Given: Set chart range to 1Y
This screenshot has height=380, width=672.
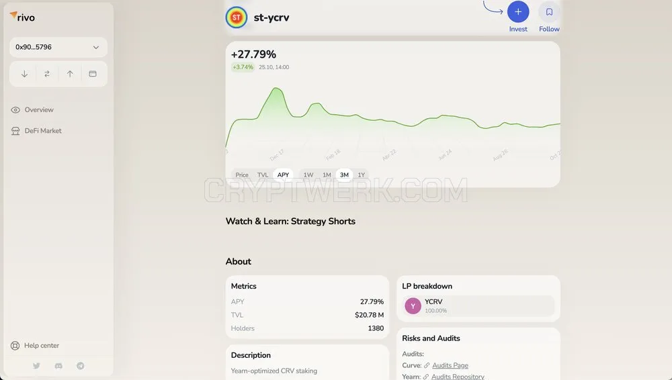Looking at the screenshot, I should point(362,175).
